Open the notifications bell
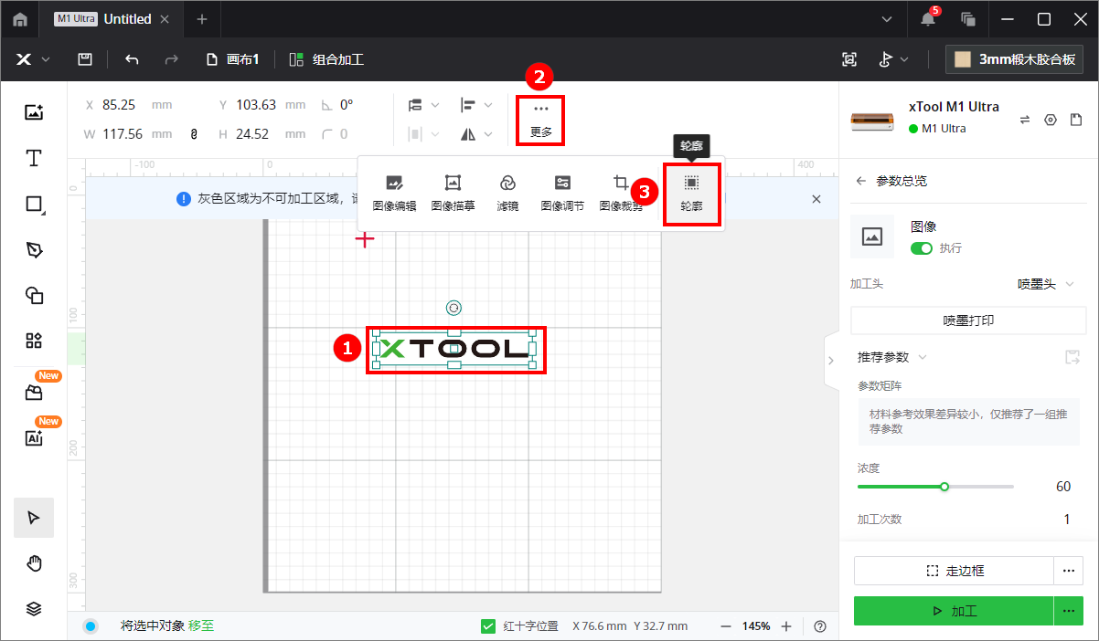The height and width of the screenshot is (641, 1099). (x=928, y=19)
